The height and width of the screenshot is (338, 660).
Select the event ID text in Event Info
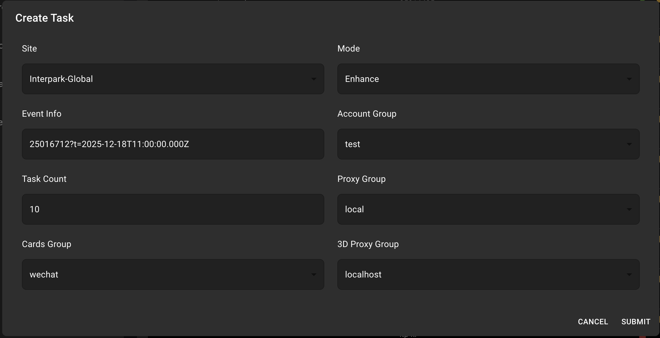coord(109,144)
